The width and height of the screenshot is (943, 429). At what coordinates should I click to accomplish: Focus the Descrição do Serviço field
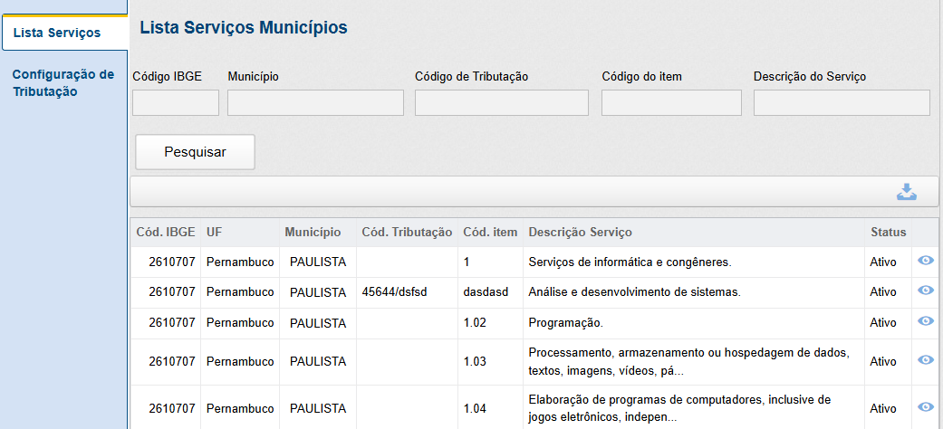(x=842, y=103)
